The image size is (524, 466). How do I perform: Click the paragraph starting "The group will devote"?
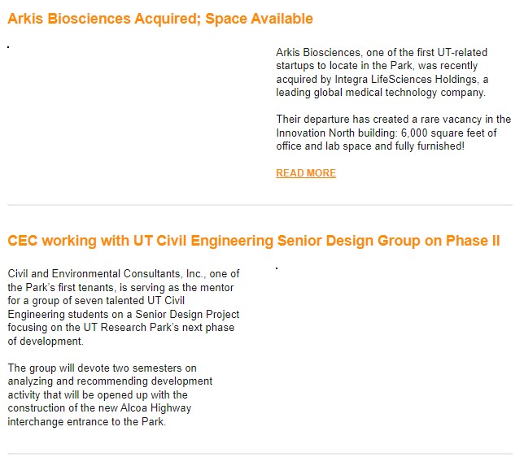click(110, 394)
